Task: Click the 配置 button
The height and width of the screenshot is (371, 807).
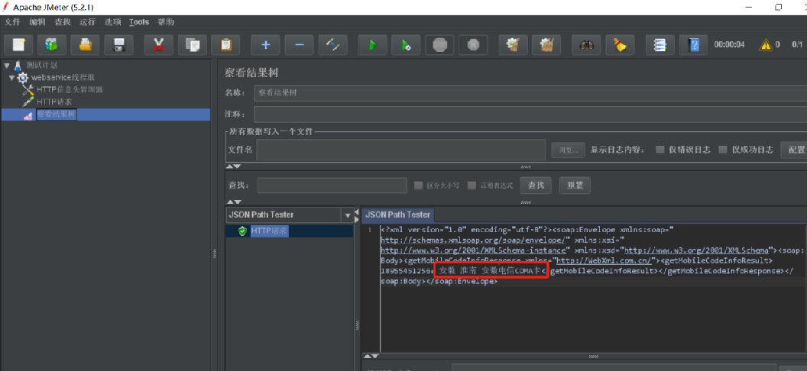Action: click(796, 150)
